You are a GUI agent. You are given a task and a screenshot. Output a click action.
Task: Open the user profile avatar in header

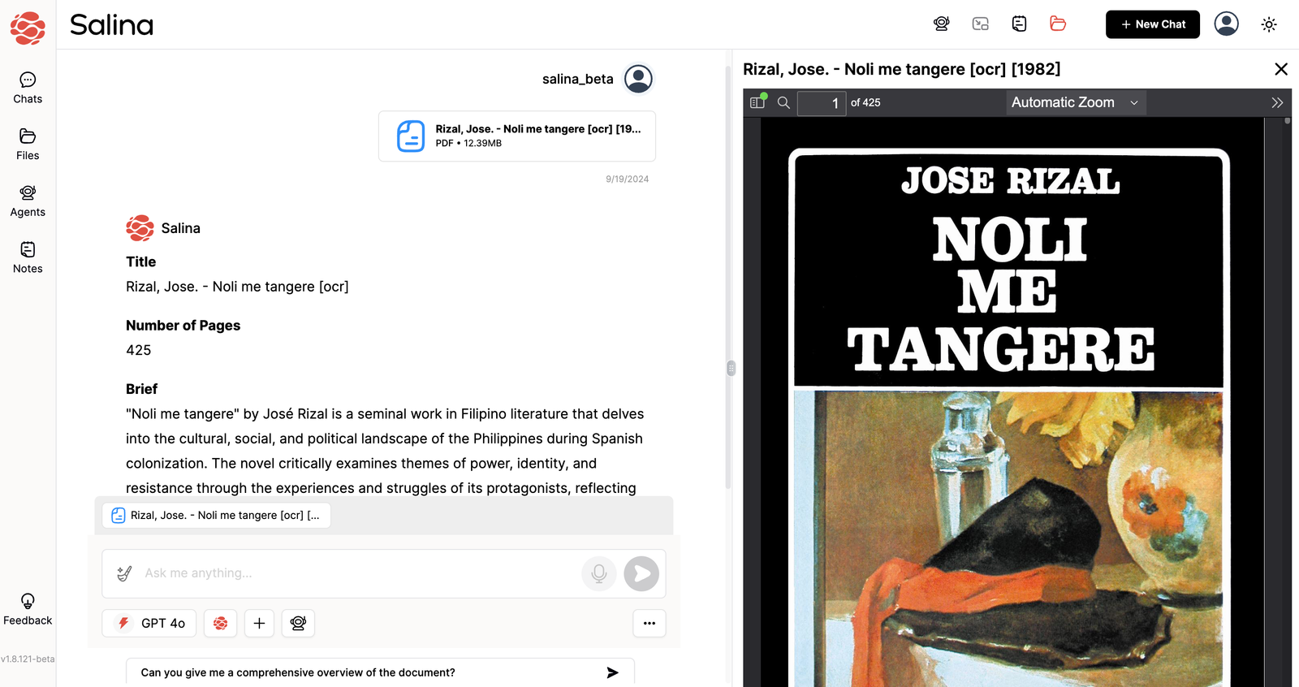[x=1226, y=24]
